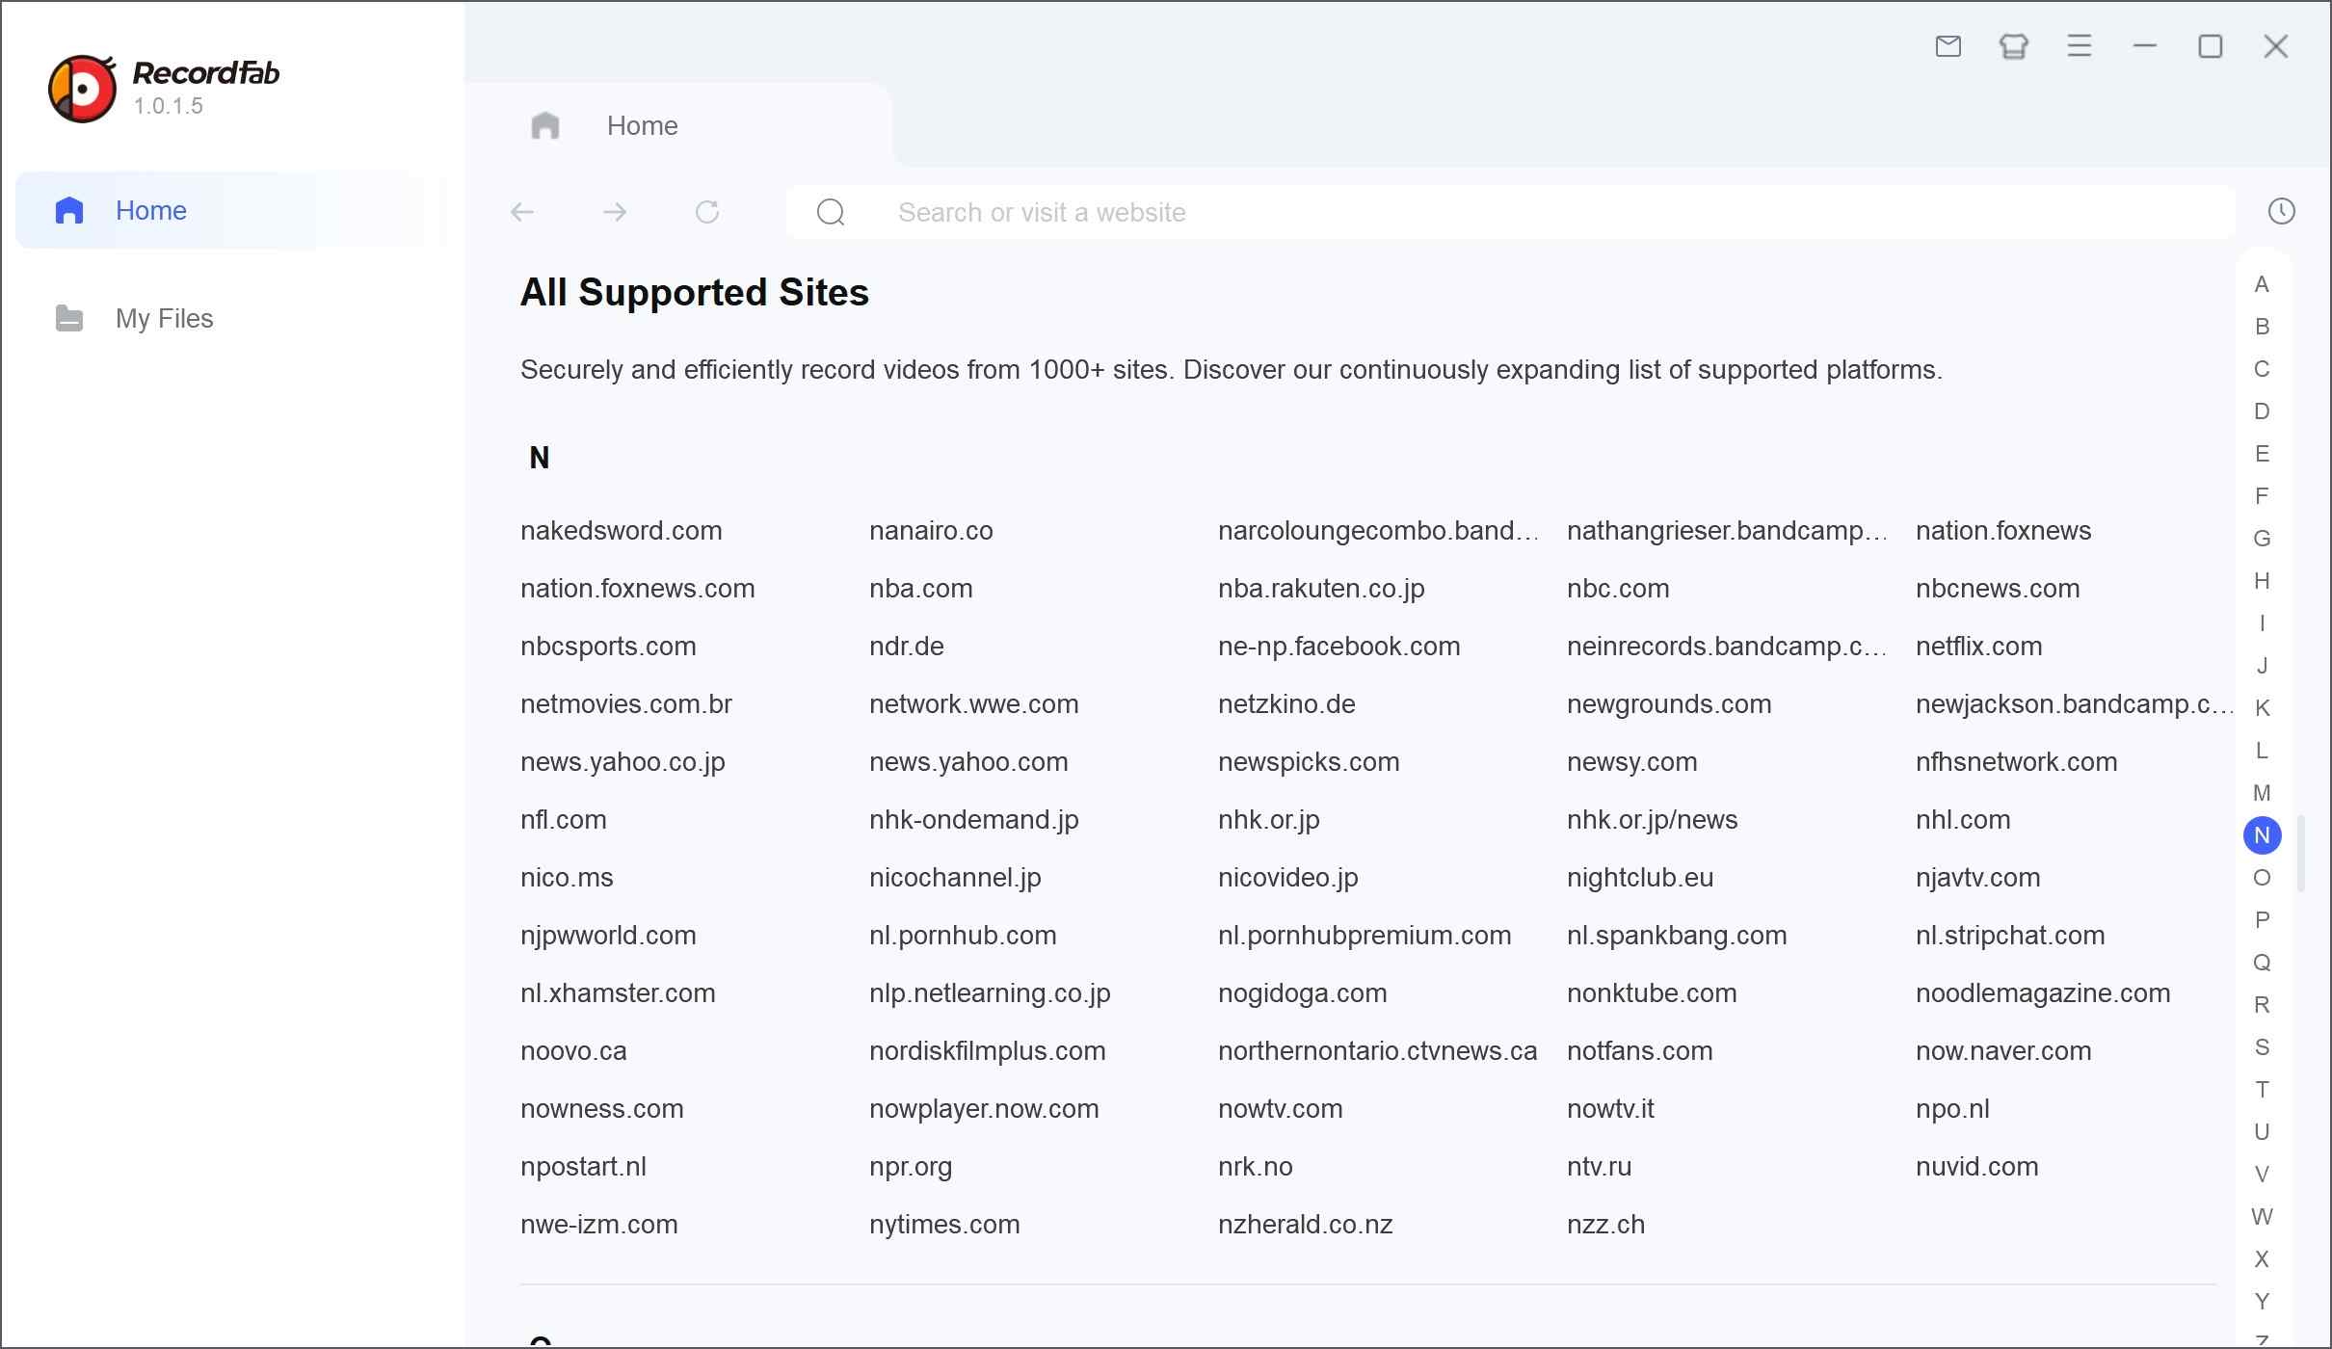The image size is (2332, 1349).
Task: Reload page with refresh icon
Action: point(707,212)
